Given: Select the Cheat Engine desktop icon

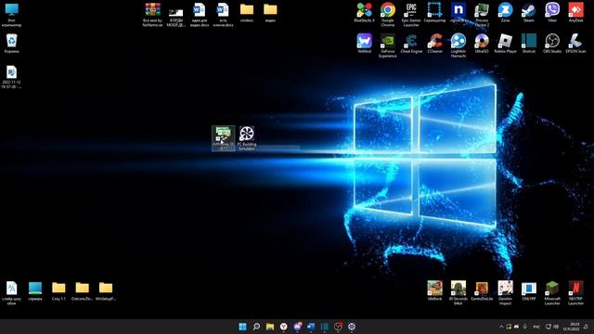Looking at the screenshot, I should click(411, 44).
